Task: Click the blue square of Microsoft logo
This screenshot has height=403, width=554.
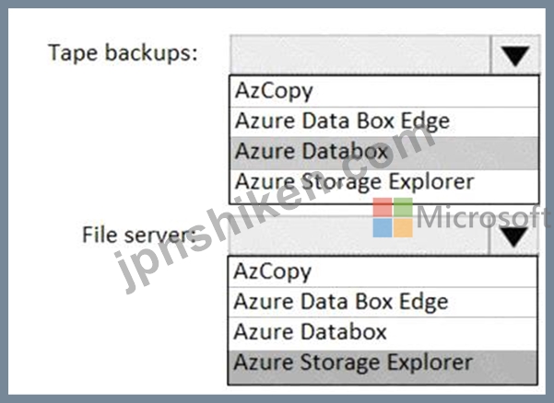Action: point(383,228)
